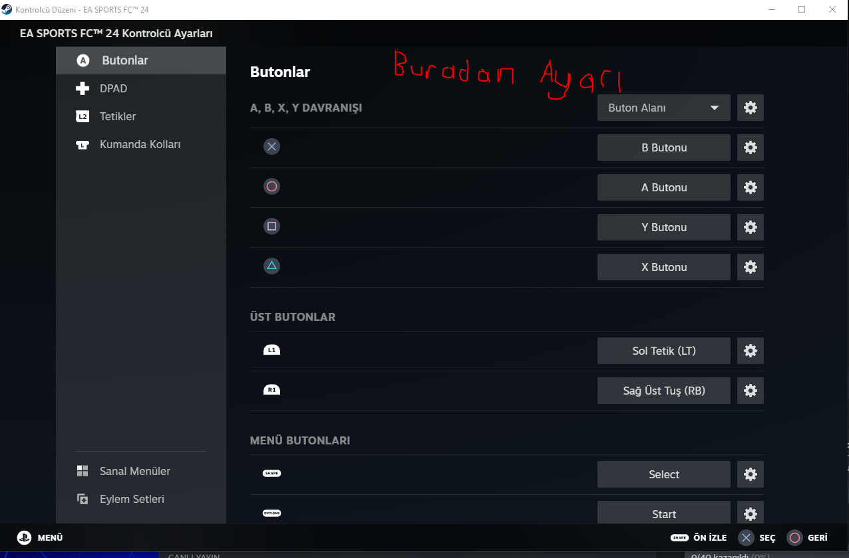Click the triangle button icon
The width and height of the screenshot is (849, 558).
click(271, 266)
